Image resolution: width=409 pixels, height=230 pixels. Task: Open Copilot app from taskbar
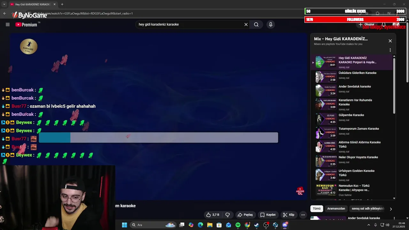click(191, 225)
